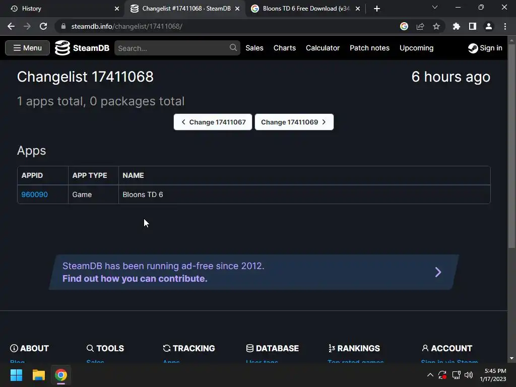Click the ACCOUNT footer heading
Viewport: 516px width, 387px height.
(x=447, y=348)
